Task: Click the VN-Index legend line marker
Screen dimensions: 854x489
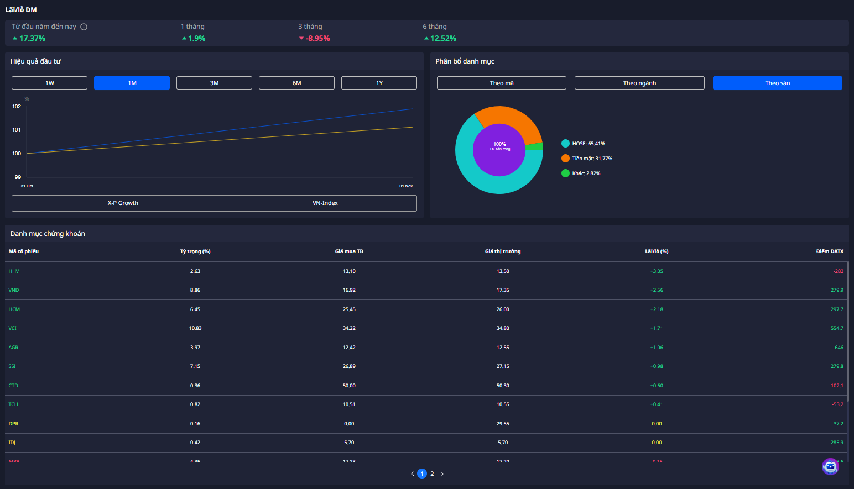Action: (302, 203)
